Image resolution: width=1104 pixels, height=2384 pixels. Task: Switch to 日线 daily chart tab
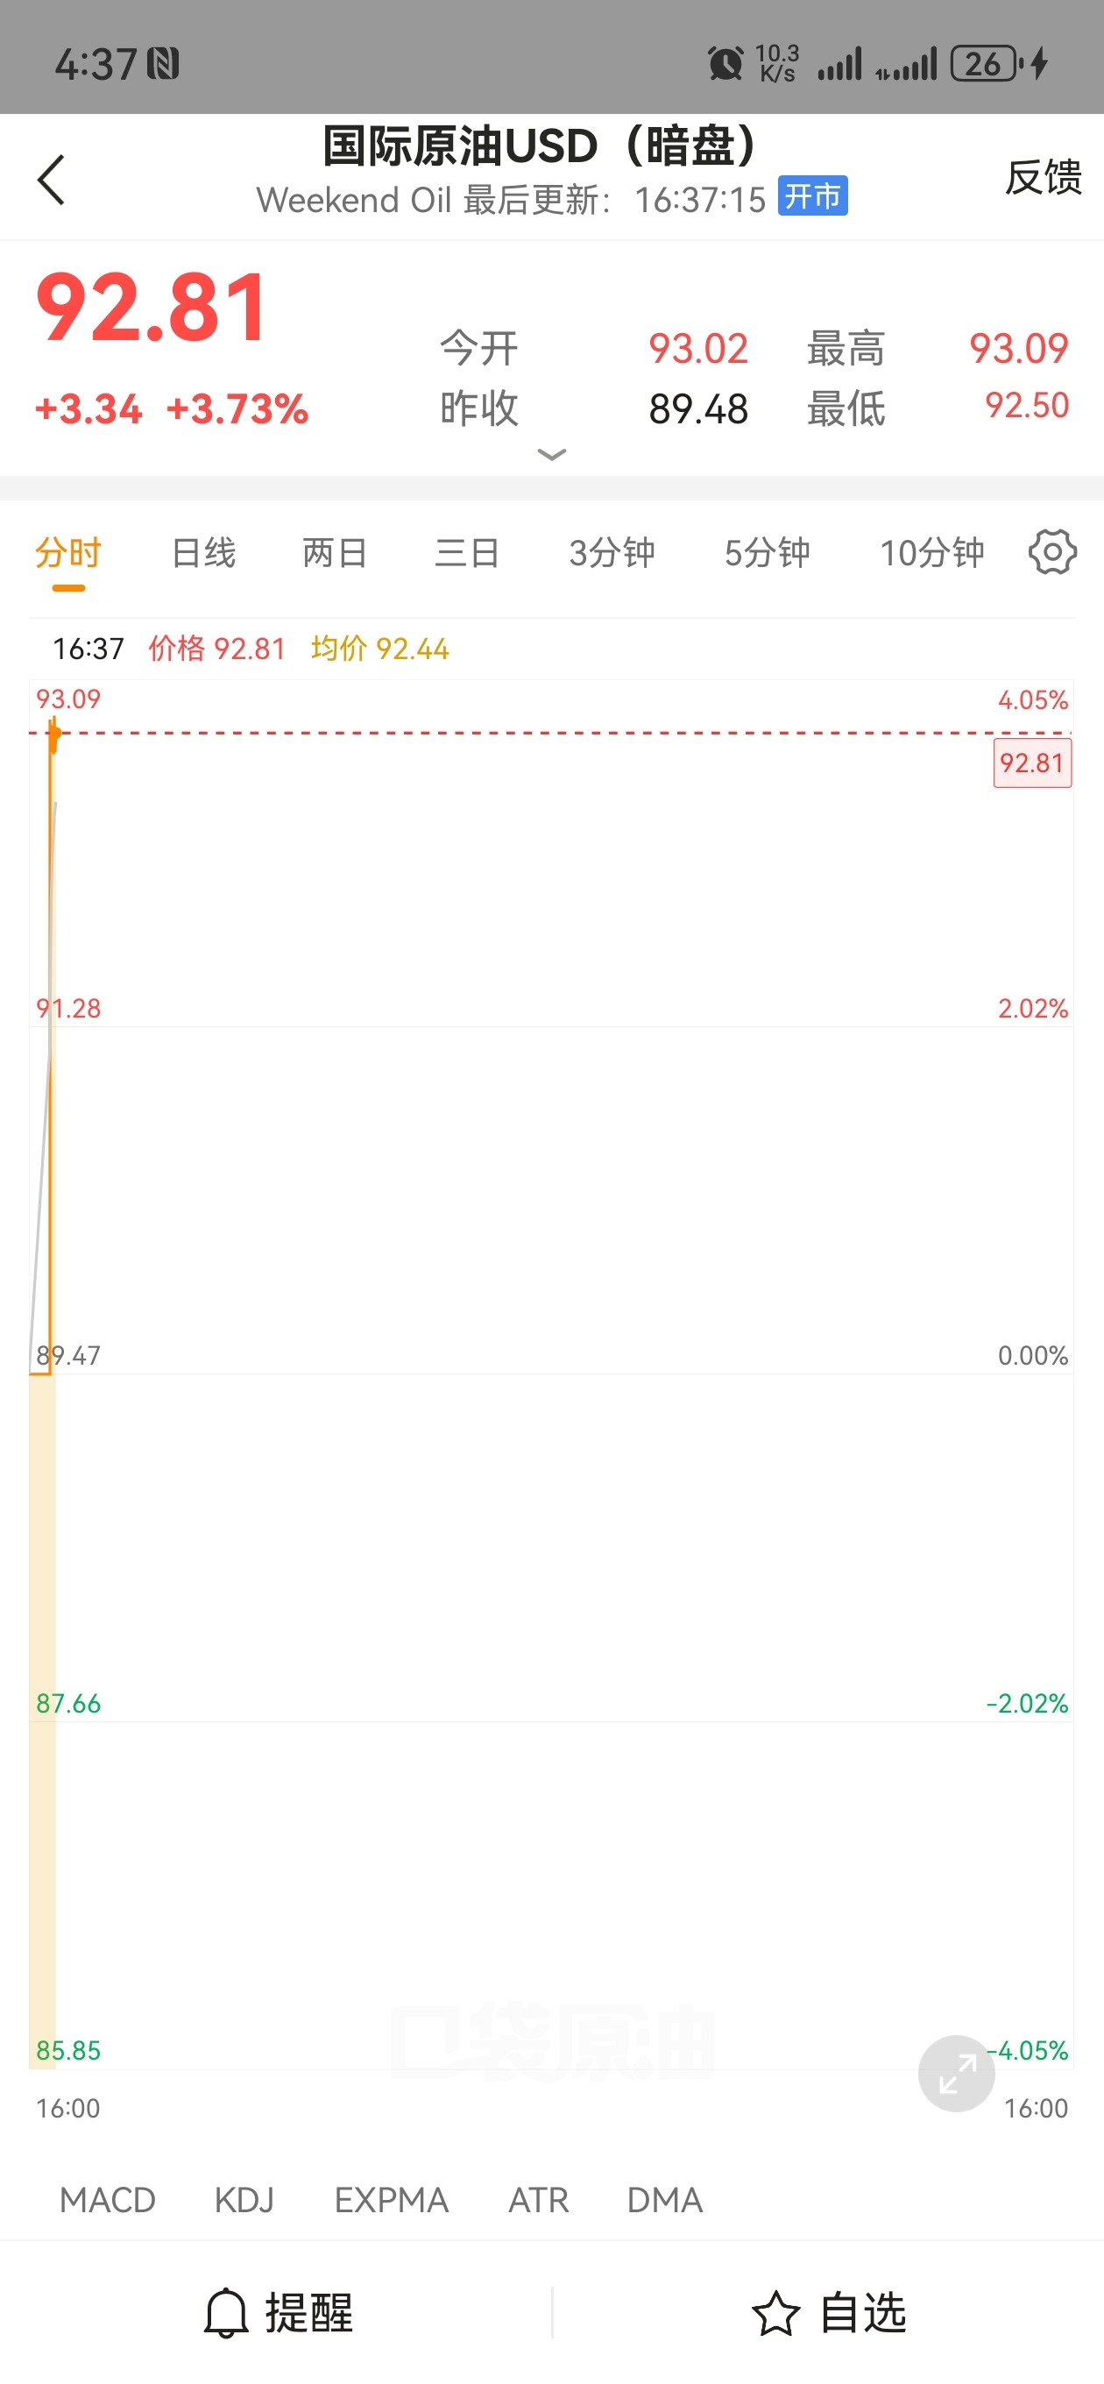click(x=203, y=552)
